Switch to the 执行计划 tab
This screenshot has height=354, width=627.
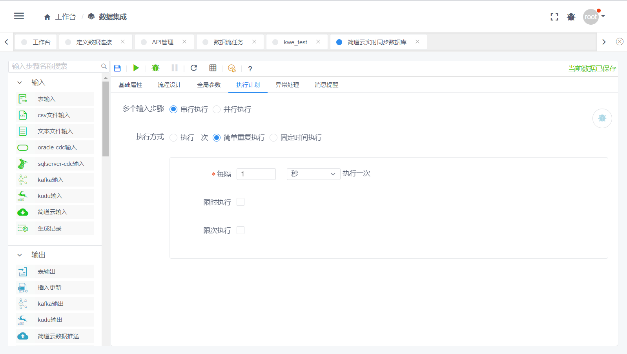click(x=248, y=85)
